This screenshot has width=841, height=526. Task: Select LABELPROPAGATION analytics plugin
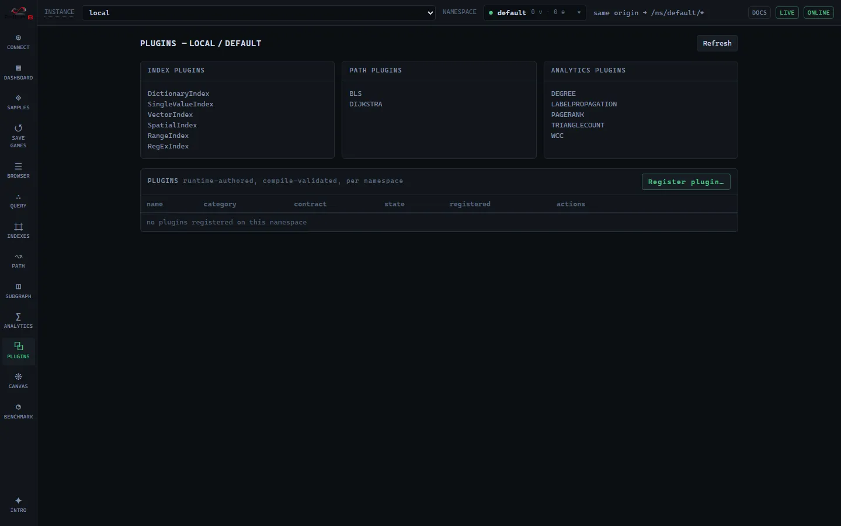coord(584,104)
